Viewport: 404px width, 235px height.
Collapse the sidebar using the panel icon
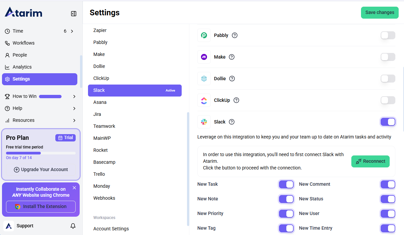coord(74,14)
